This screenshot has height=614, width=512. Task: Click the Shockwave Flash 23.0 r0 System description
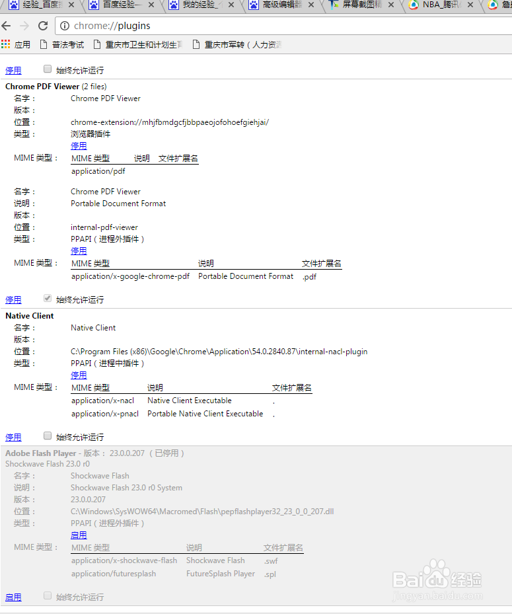[126, 488]
